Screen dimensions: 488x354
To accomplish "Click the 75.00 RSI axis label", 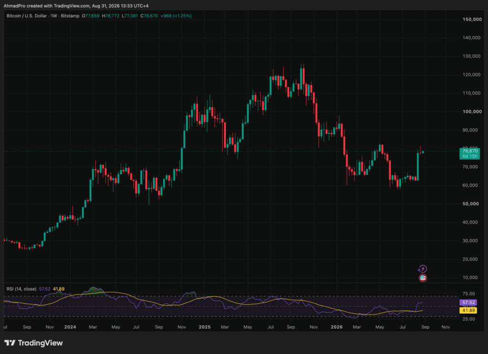I will (x=469, y=293).
